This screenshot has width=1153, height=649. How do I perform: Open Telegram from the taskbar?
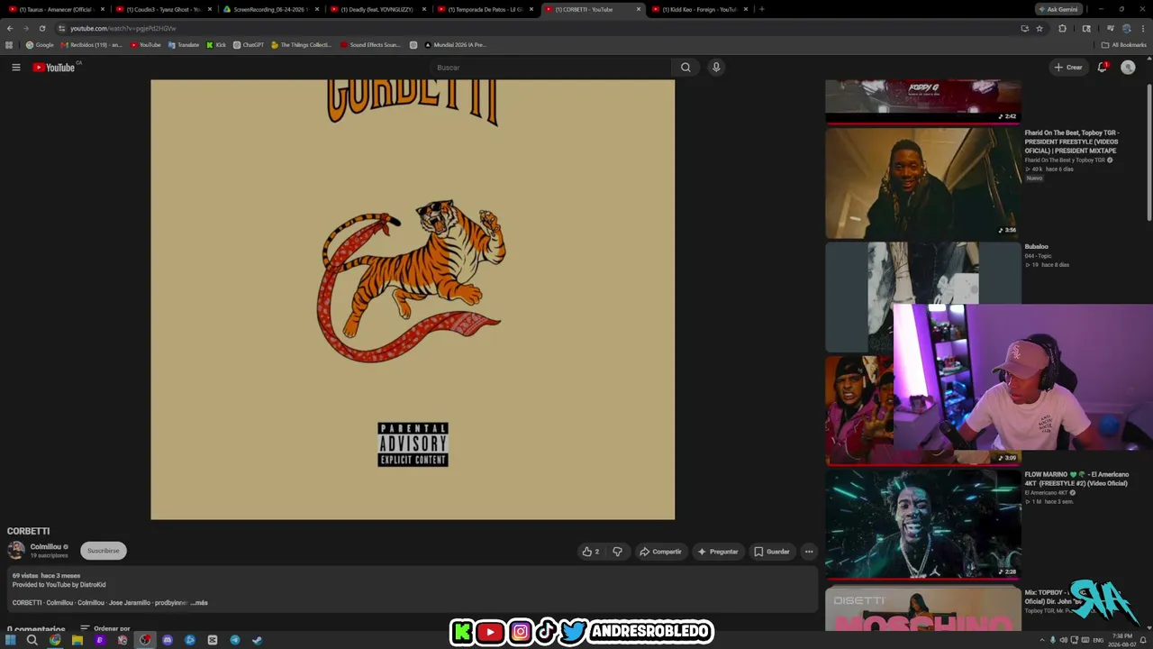tap(235, 640)
